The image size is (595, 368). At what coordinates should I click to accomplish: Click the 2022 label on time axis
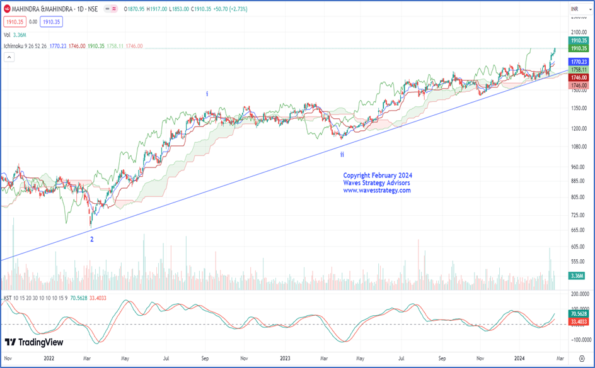(49, 358)
